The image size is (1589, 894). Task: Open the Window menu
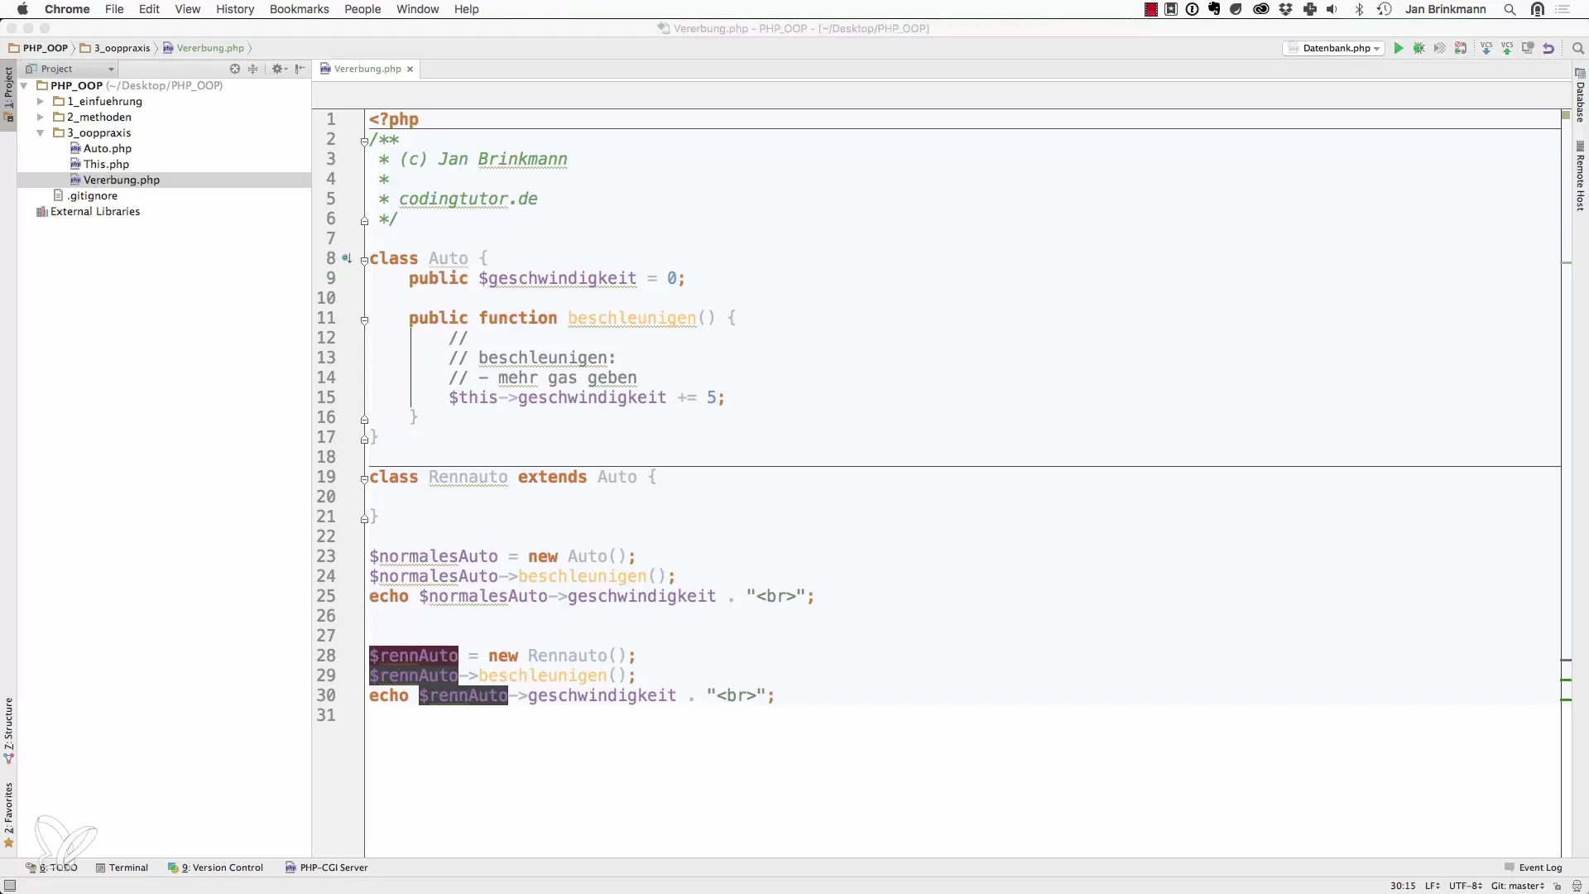[x=417, y=9]
